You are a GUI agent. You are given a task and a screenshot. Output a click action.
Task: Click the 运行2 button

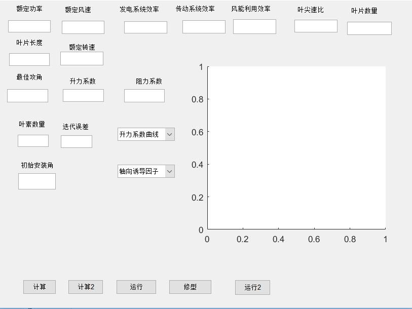click(252, 287)
